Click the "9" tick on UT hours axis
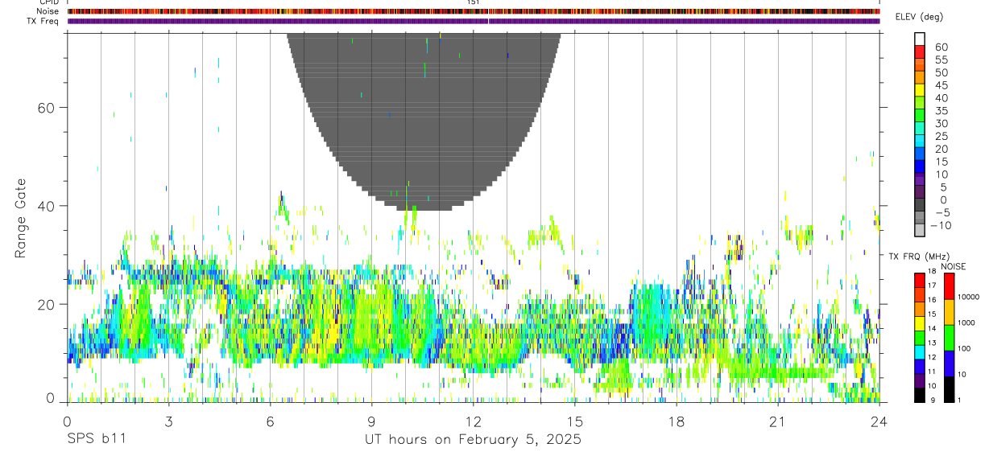989x456 pixels. point(371,421)
